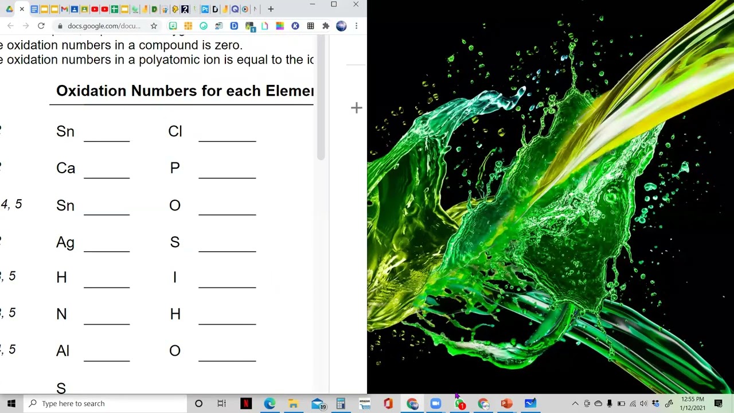Click the Oxidation Numbers for each Element heading
Screen dimensions: 734x413
185,91
